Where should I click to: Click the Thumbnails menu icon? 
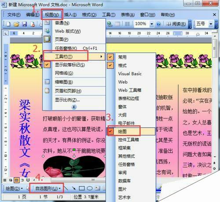47,82
